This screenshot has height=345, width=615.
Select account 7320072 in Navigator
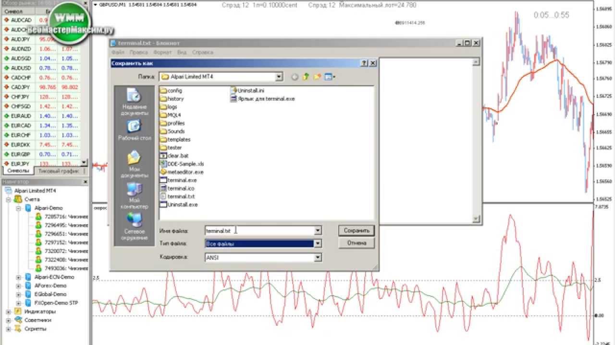pos(62,251)
